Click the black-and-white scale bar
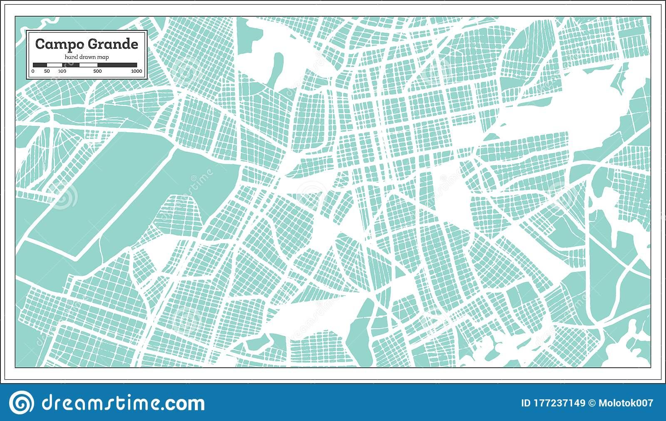The width and height of the screenshot is (666, 421). click(85, 65)
